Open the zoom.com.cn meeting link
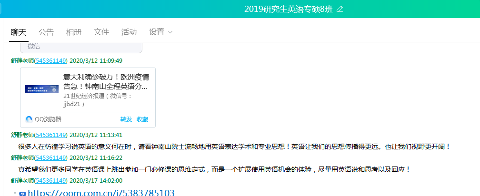This screenshot has height=196, width=480. (x=101, y=193)
